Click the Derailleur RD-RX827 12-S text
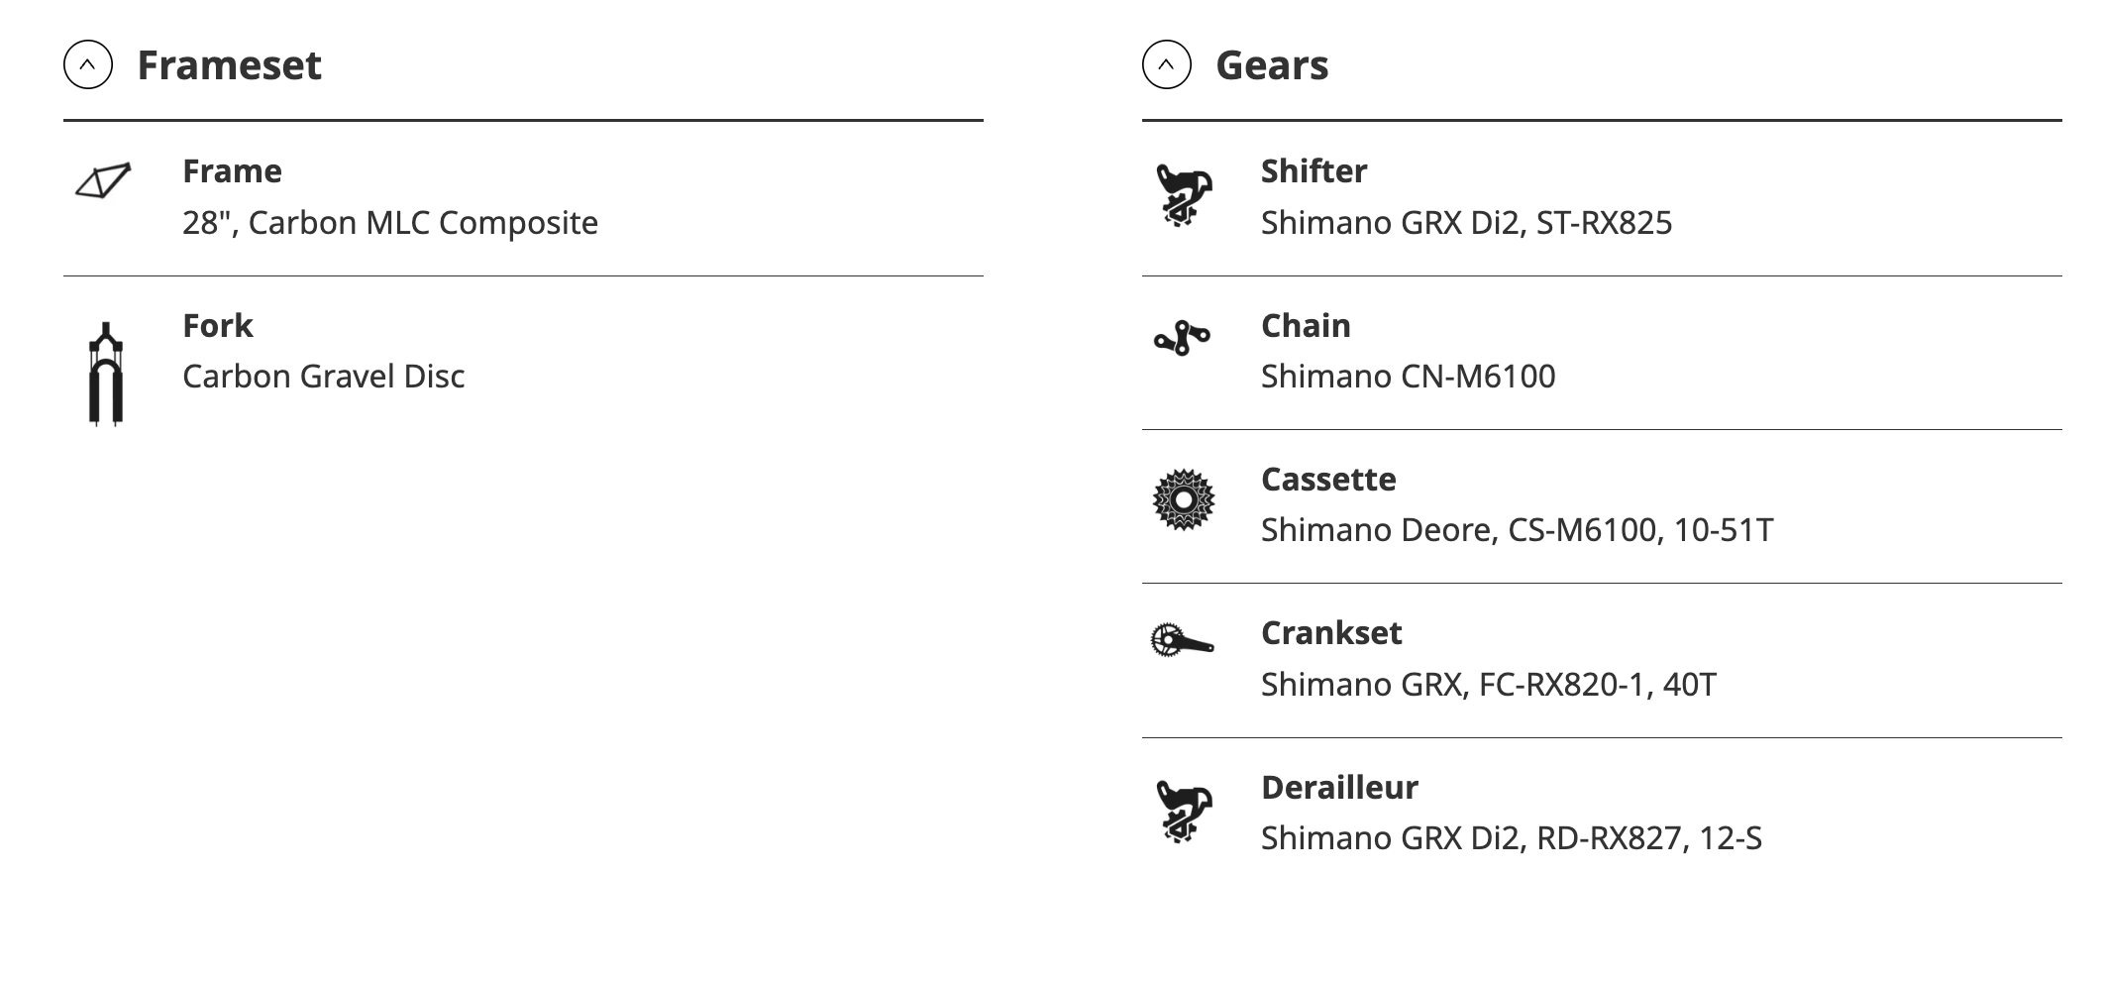The height and width of the screenshot is (985, 2102). point(1511,838)
